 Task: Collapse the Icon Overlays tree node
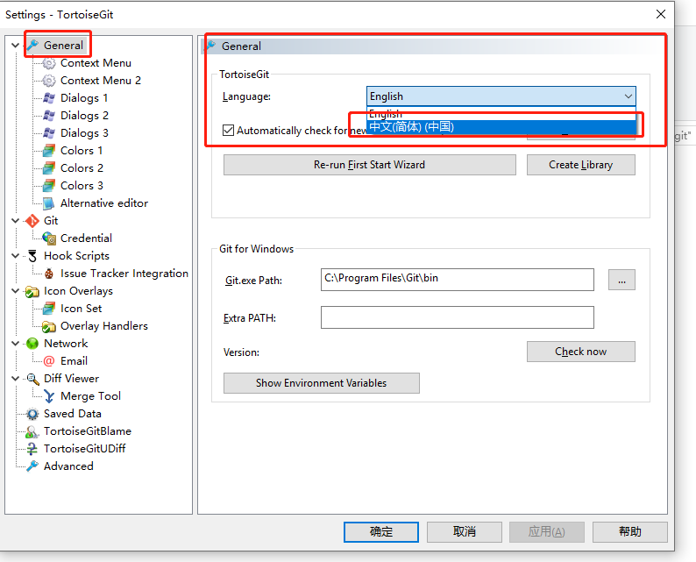click(15, 291)
